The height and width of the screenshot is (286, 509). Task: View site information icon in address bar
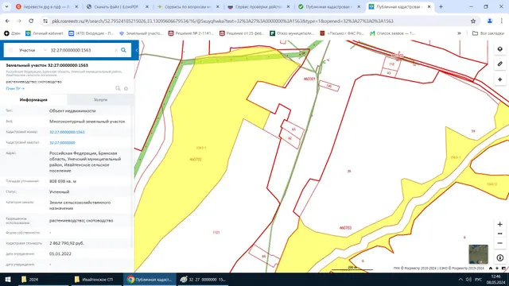point(45,21)
